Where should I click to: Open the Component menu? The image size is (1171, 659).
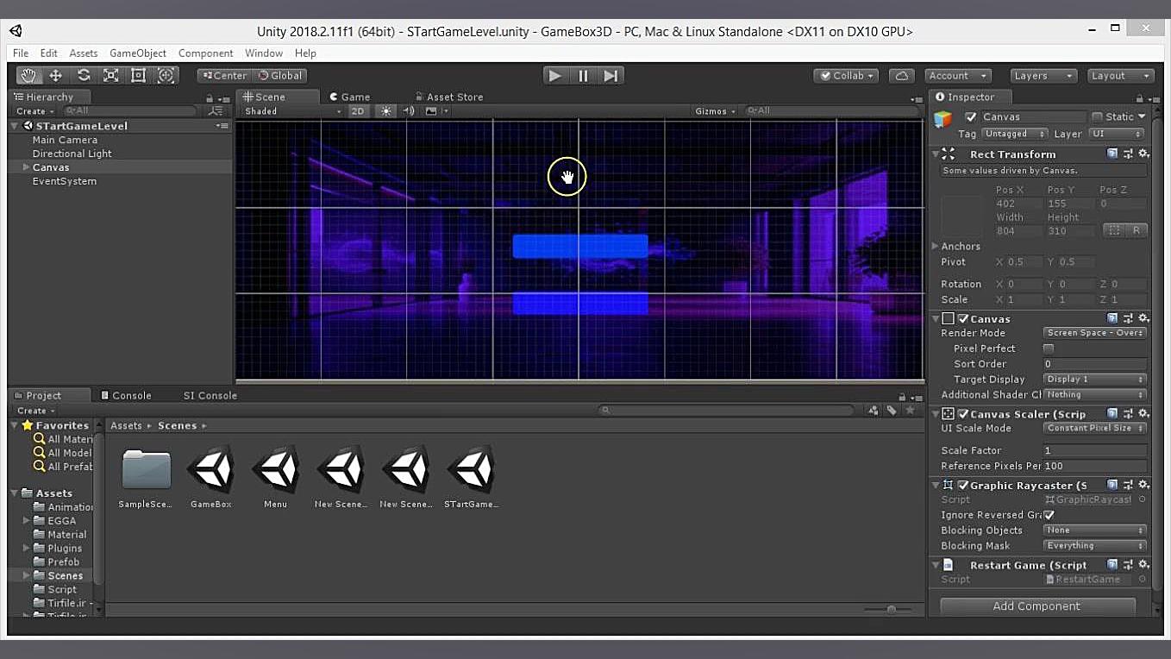205,53
